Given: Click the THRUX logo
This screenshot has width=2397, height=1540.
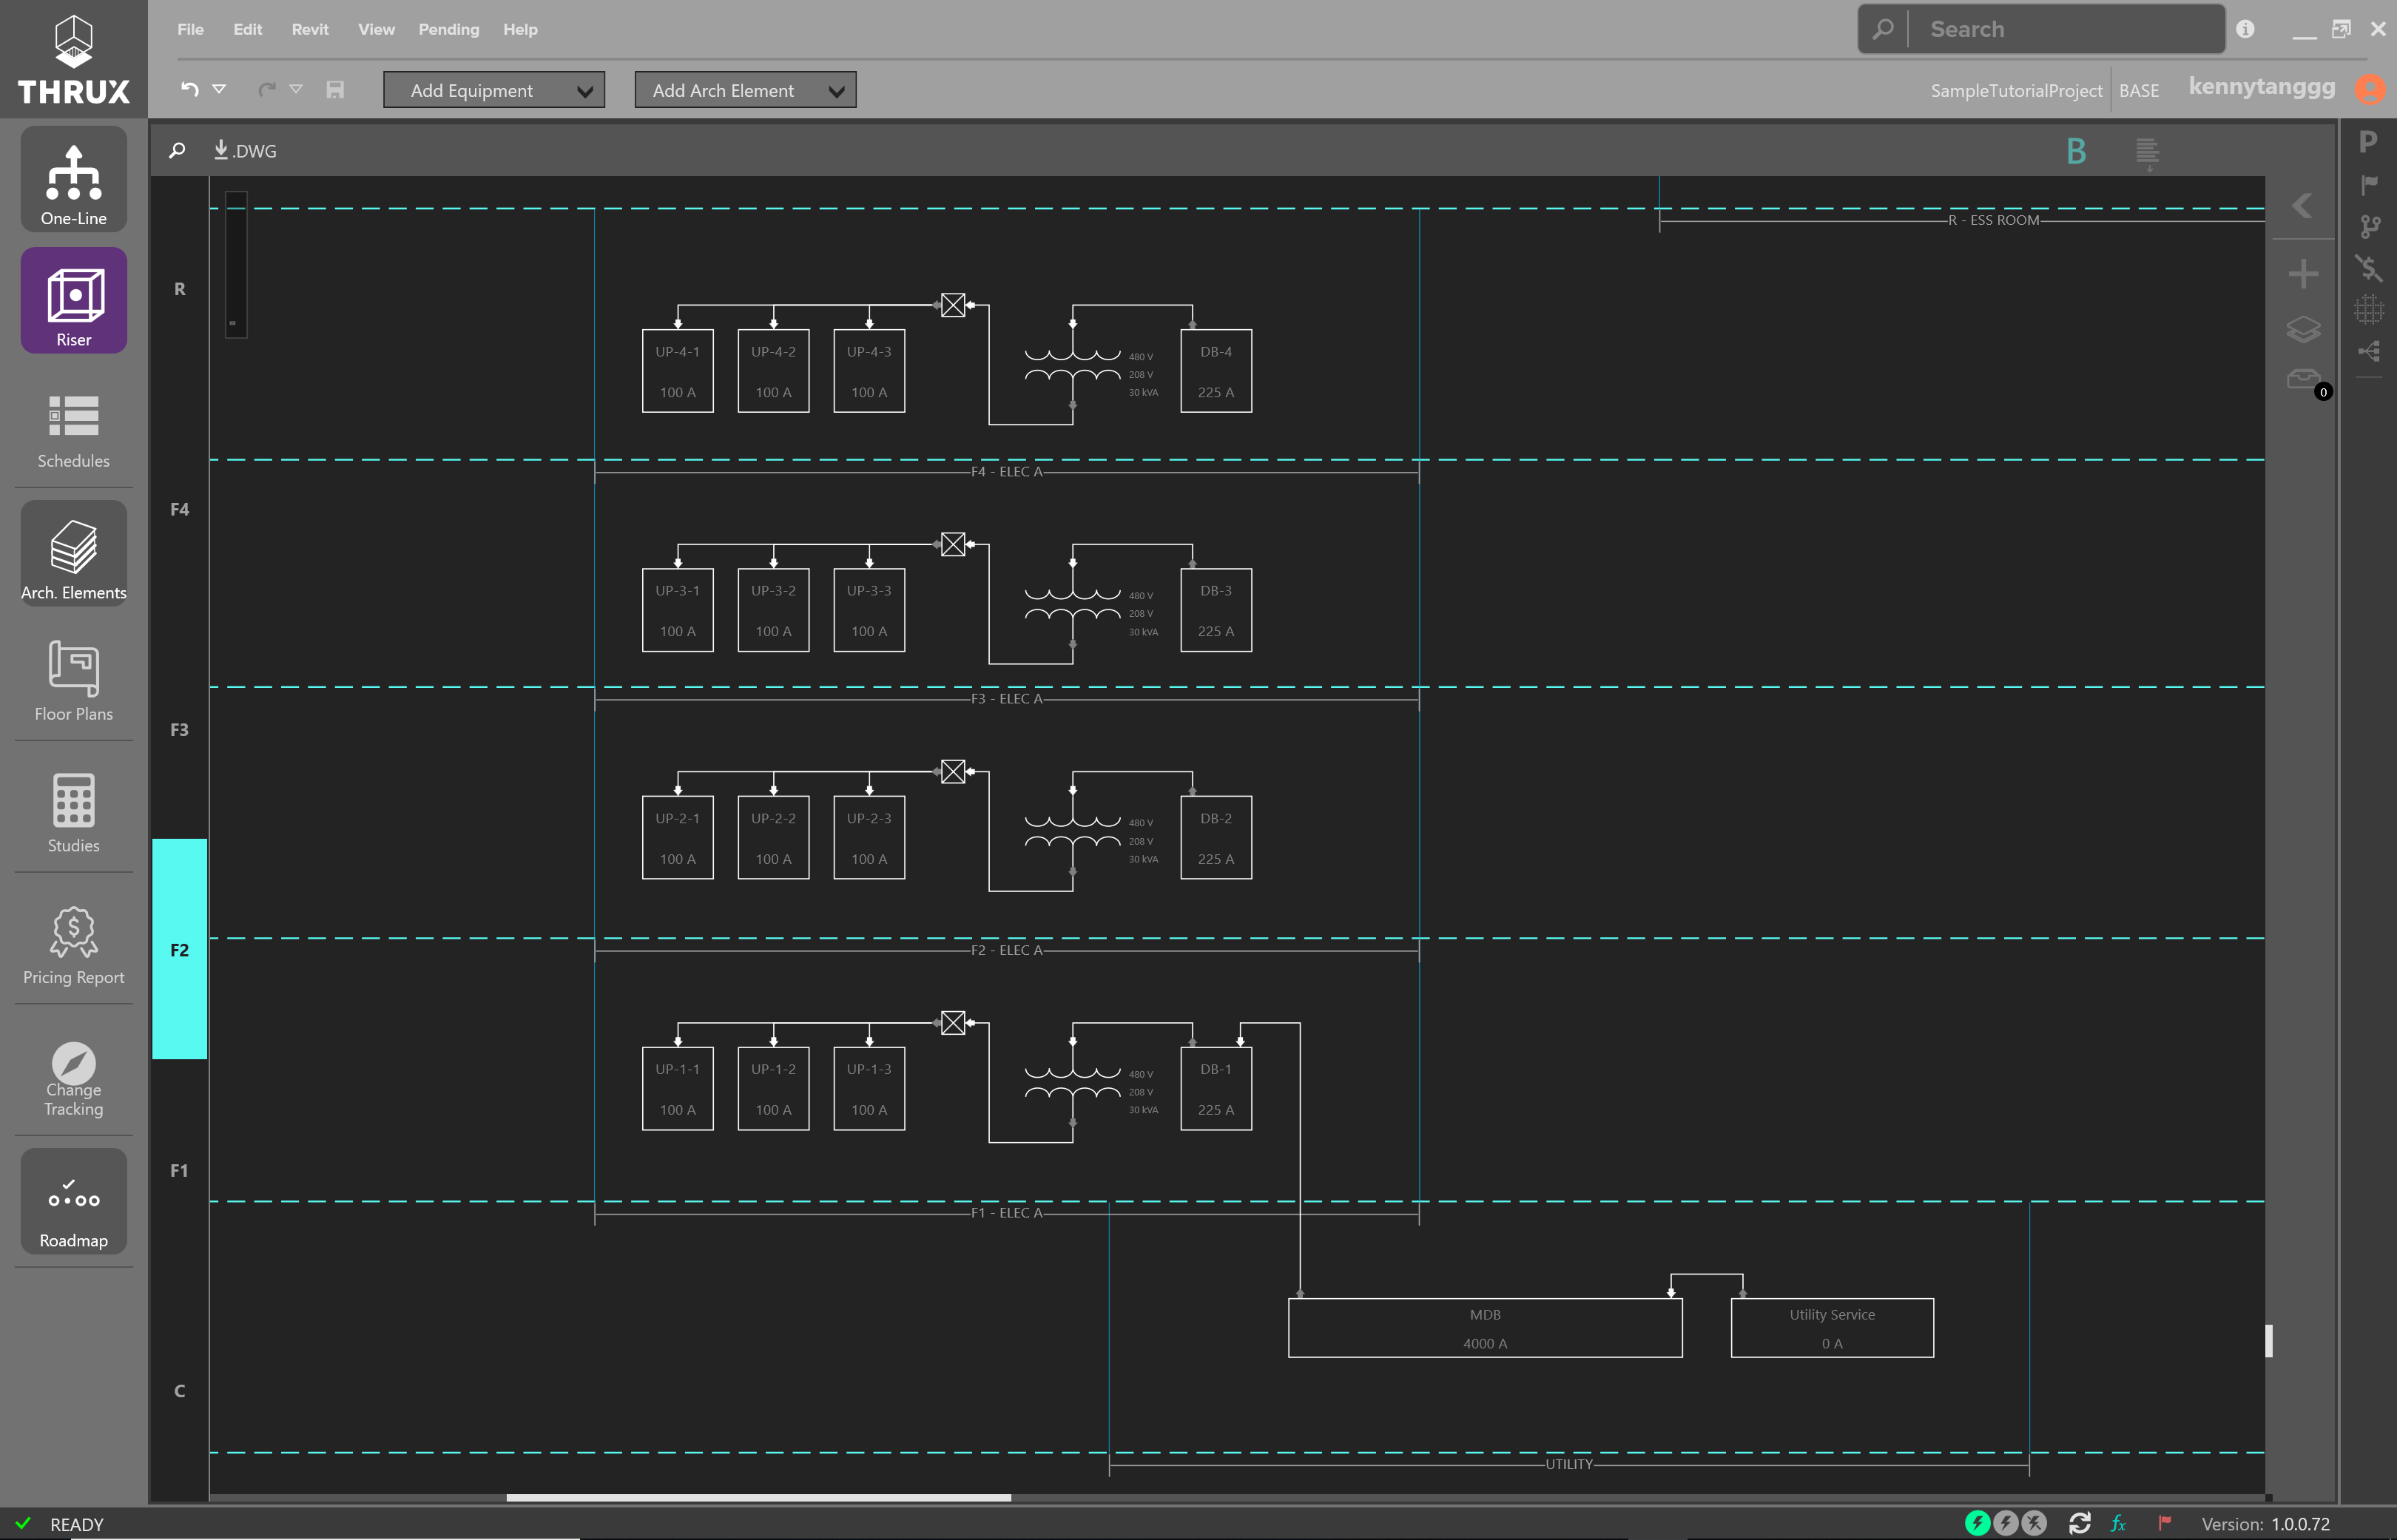Looking at the screenshot, I should pos(73,59).
